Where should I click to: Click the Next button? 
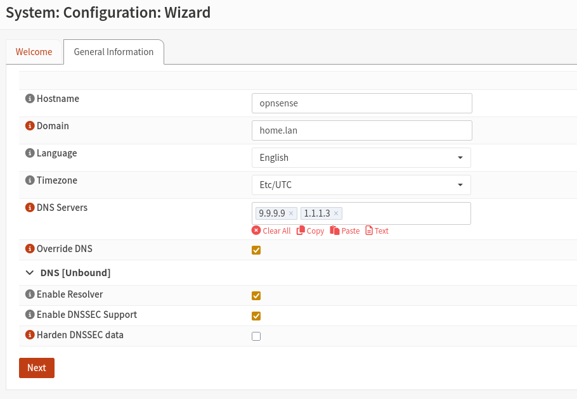[x=36, y=367]
